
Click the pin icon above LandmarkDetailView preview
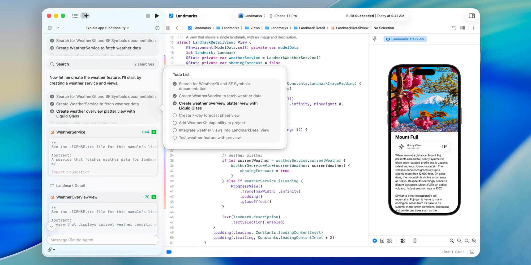[375, 39]
